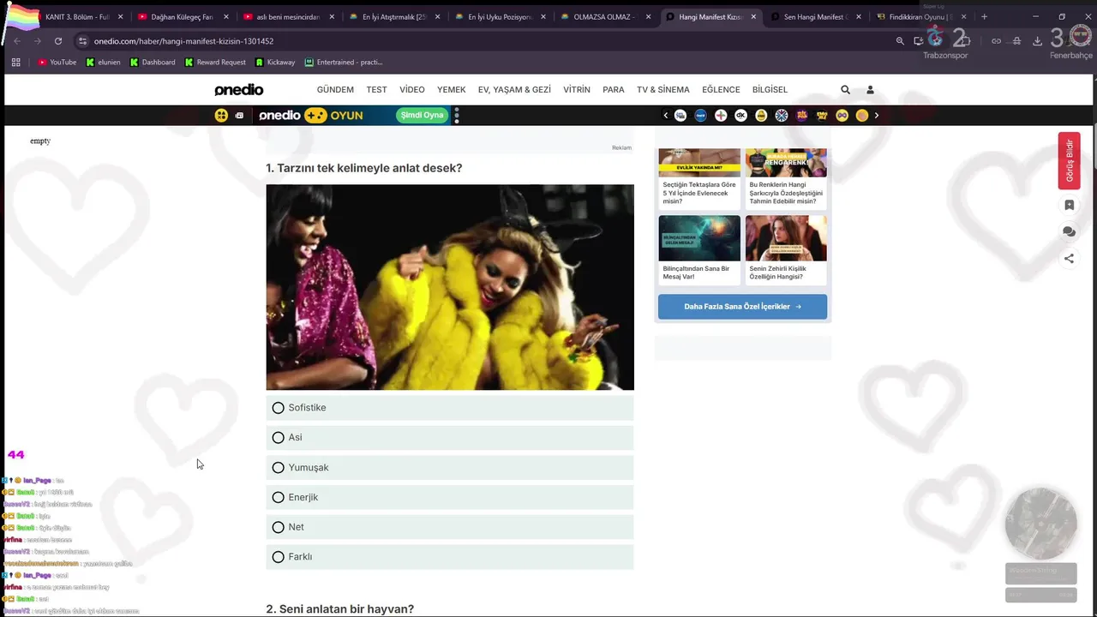This screenshot has width=1097, height=617.
Task: Click the bookmark icon on right sidebar
Action: coord(1069,206)
